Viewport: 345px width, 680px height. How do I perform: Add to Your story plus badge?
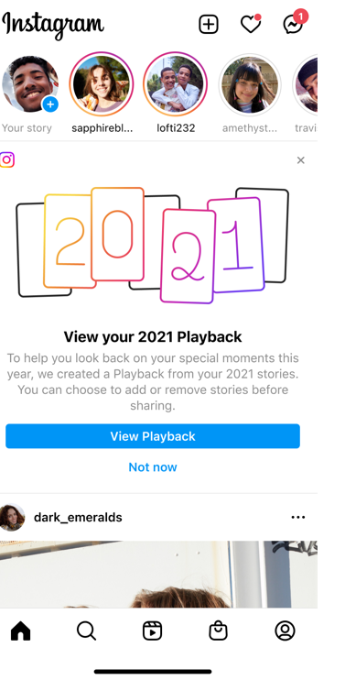pos(50,104)
